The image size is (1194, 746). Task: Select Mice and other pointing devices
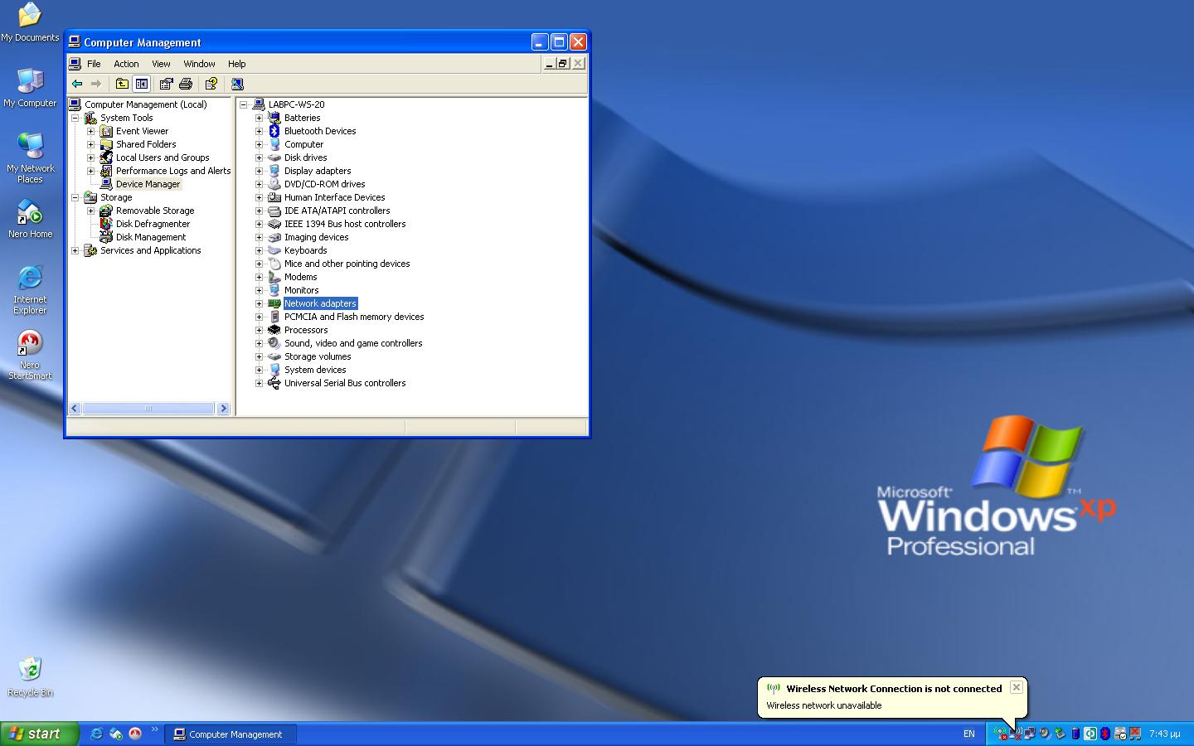[347, 264]
